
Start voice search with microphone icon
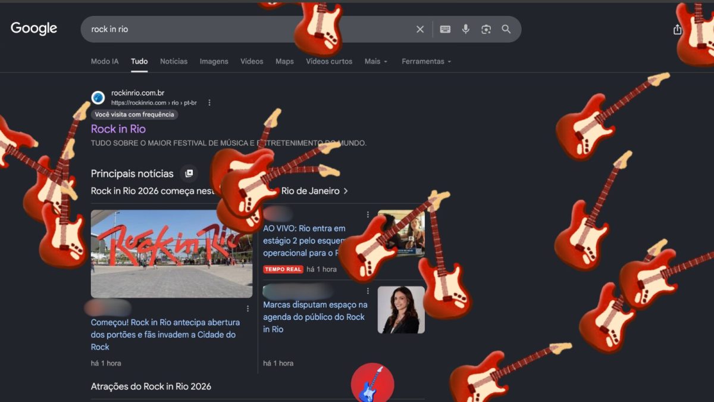point(466,29)
